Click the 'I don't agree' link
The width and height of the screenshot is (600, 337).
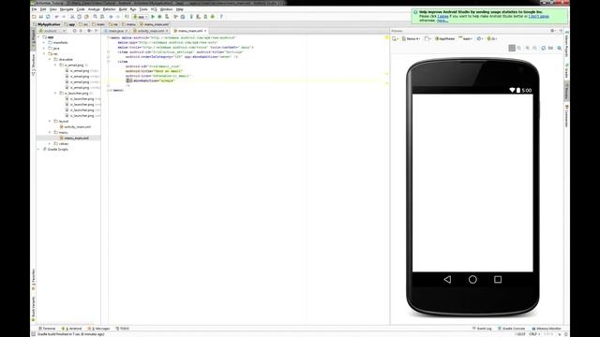538,17
